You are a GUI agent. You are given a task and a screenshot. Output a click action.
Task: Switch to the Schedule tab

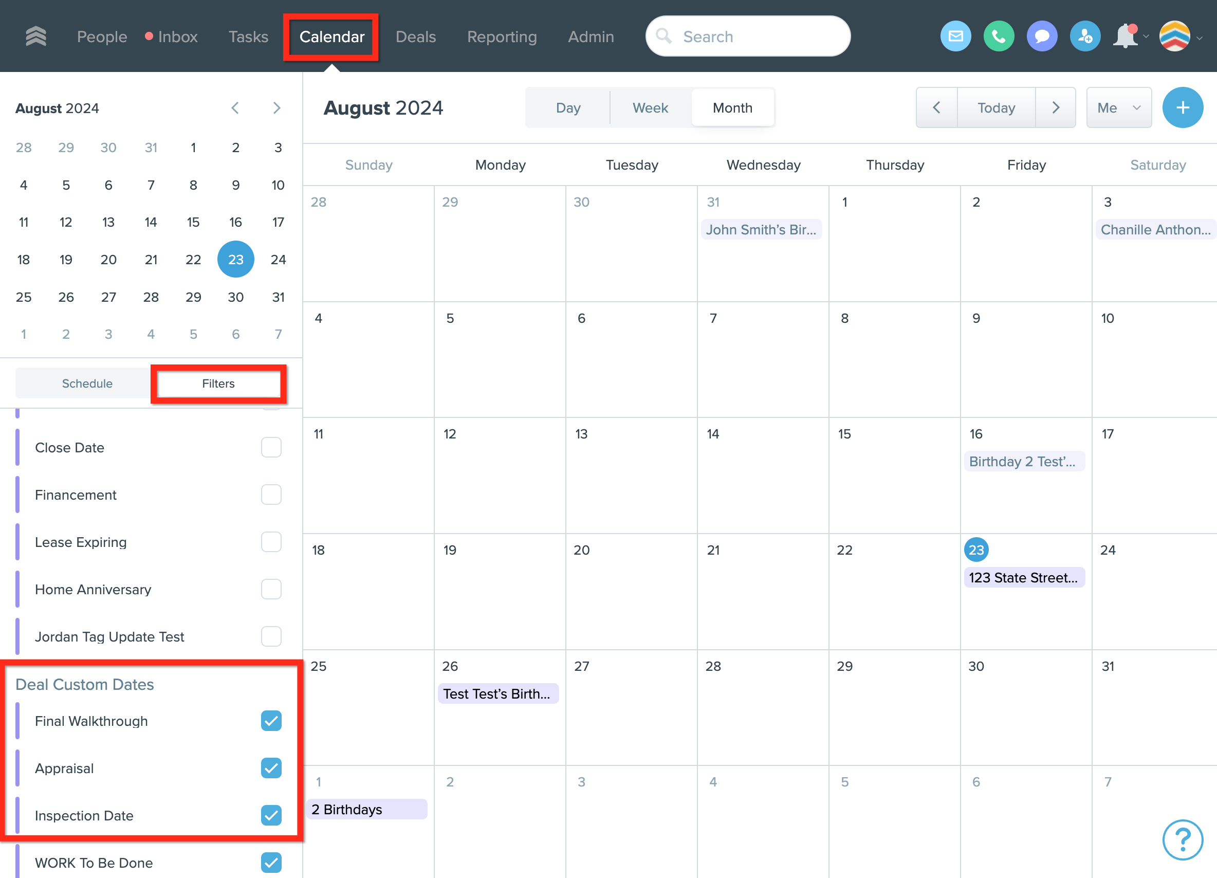[x=87, y=383]
